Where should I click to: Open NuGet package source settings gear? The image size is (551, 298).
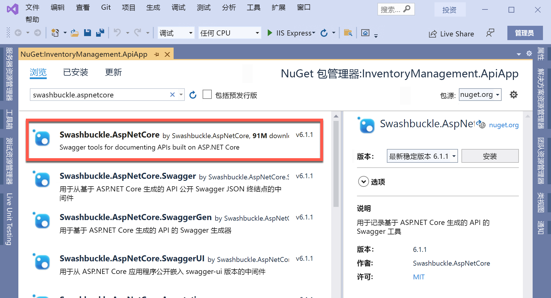[514, 95]
